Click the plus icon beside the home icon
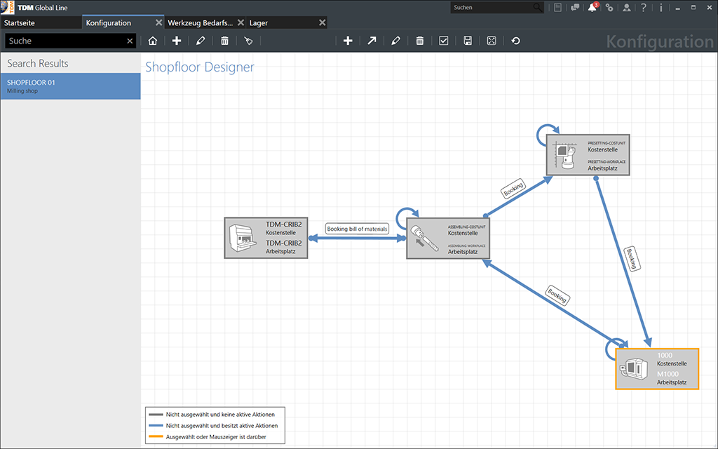Screen dimensions: 718x449 coord(177,41)
